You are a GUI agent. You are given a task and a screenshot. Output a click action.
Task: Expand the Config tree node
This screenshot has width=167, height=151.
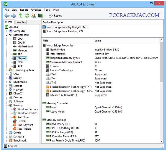tap(6, 133)
